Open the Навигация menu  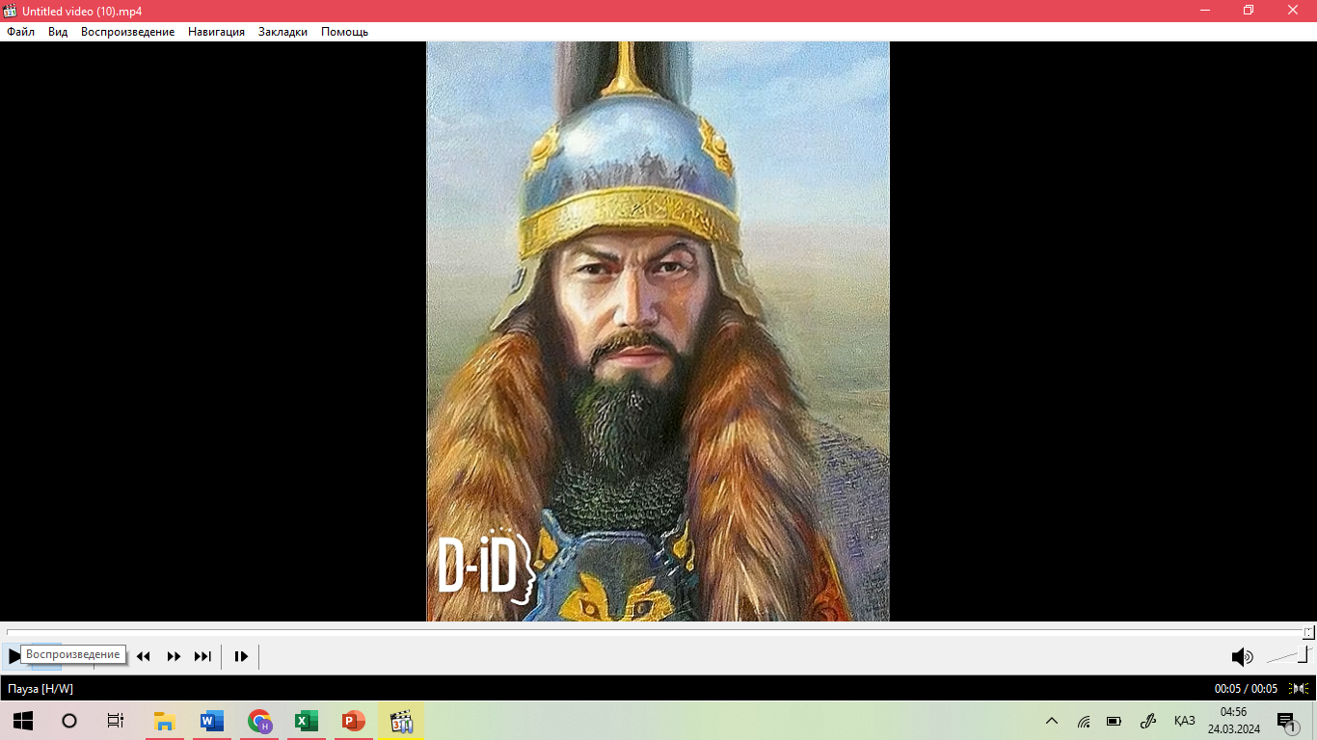click(x=217, y=32)
